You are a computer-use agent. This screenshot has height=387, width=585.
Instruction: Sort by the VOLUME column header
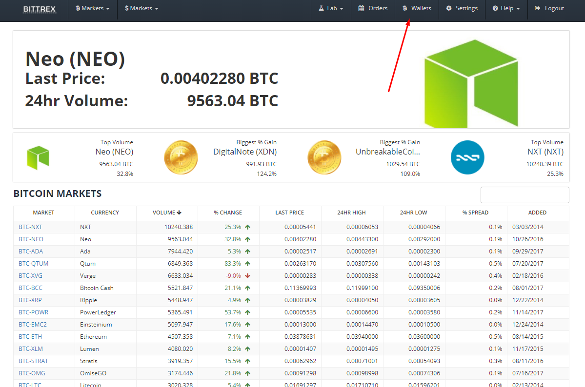point(167,213)
